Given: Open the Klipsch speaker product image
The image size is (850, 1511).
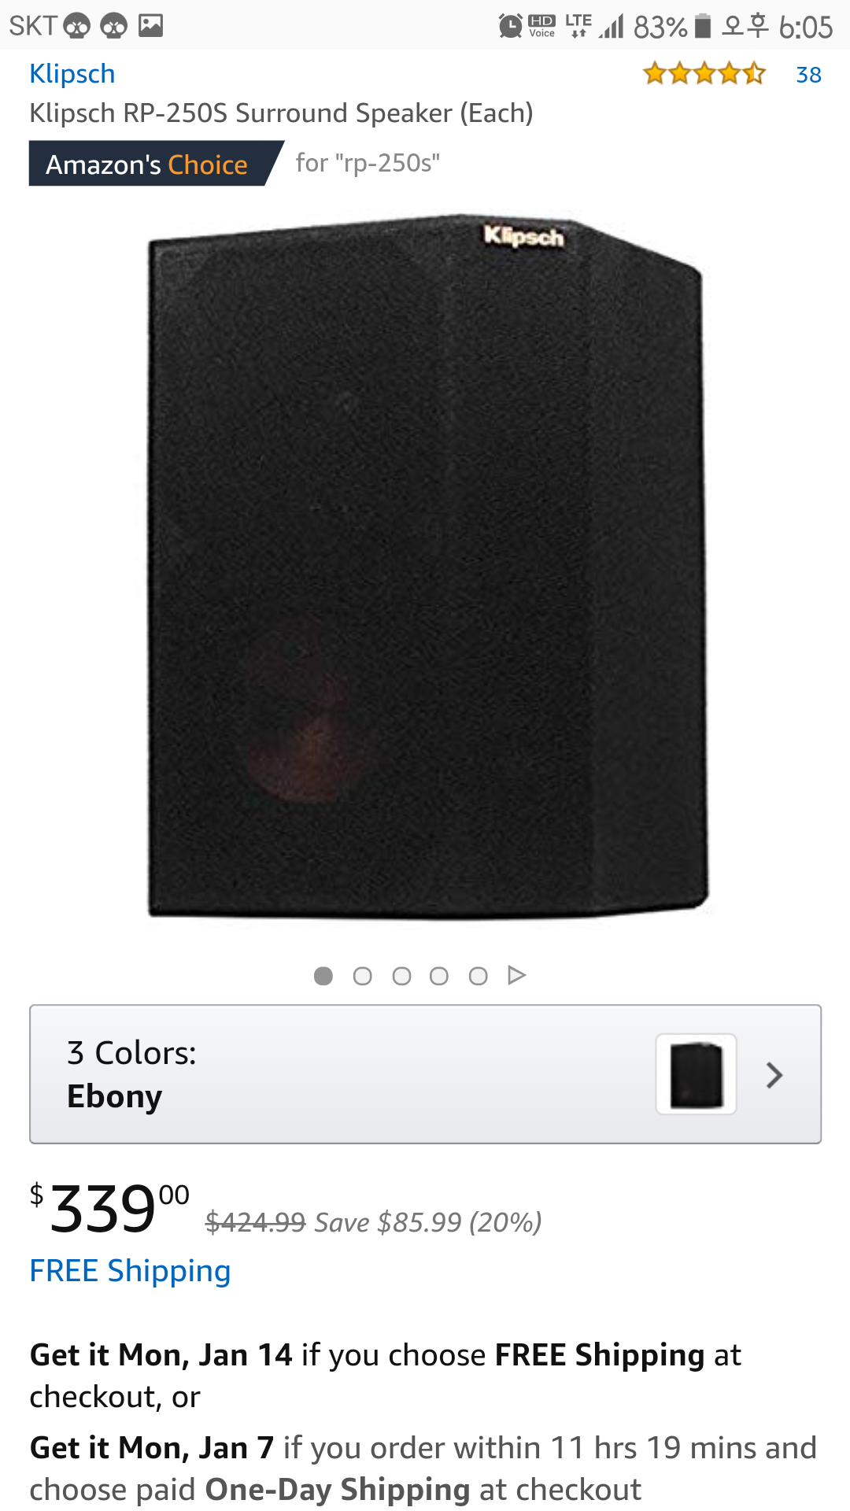Looking at the screenshot, I should point(427,565).
